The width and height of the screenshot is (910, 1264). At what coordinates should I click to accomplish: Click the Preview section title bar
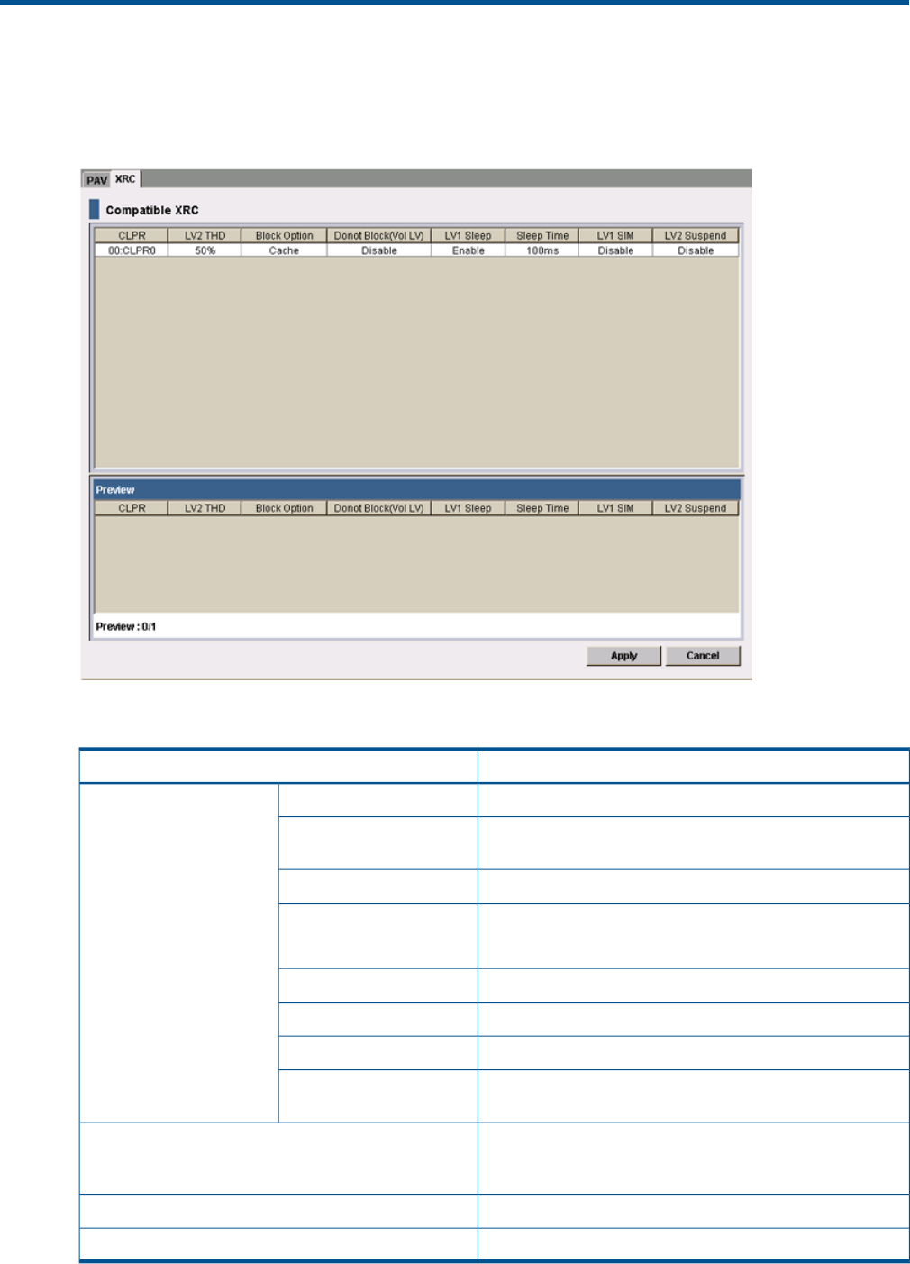point(416,490)
